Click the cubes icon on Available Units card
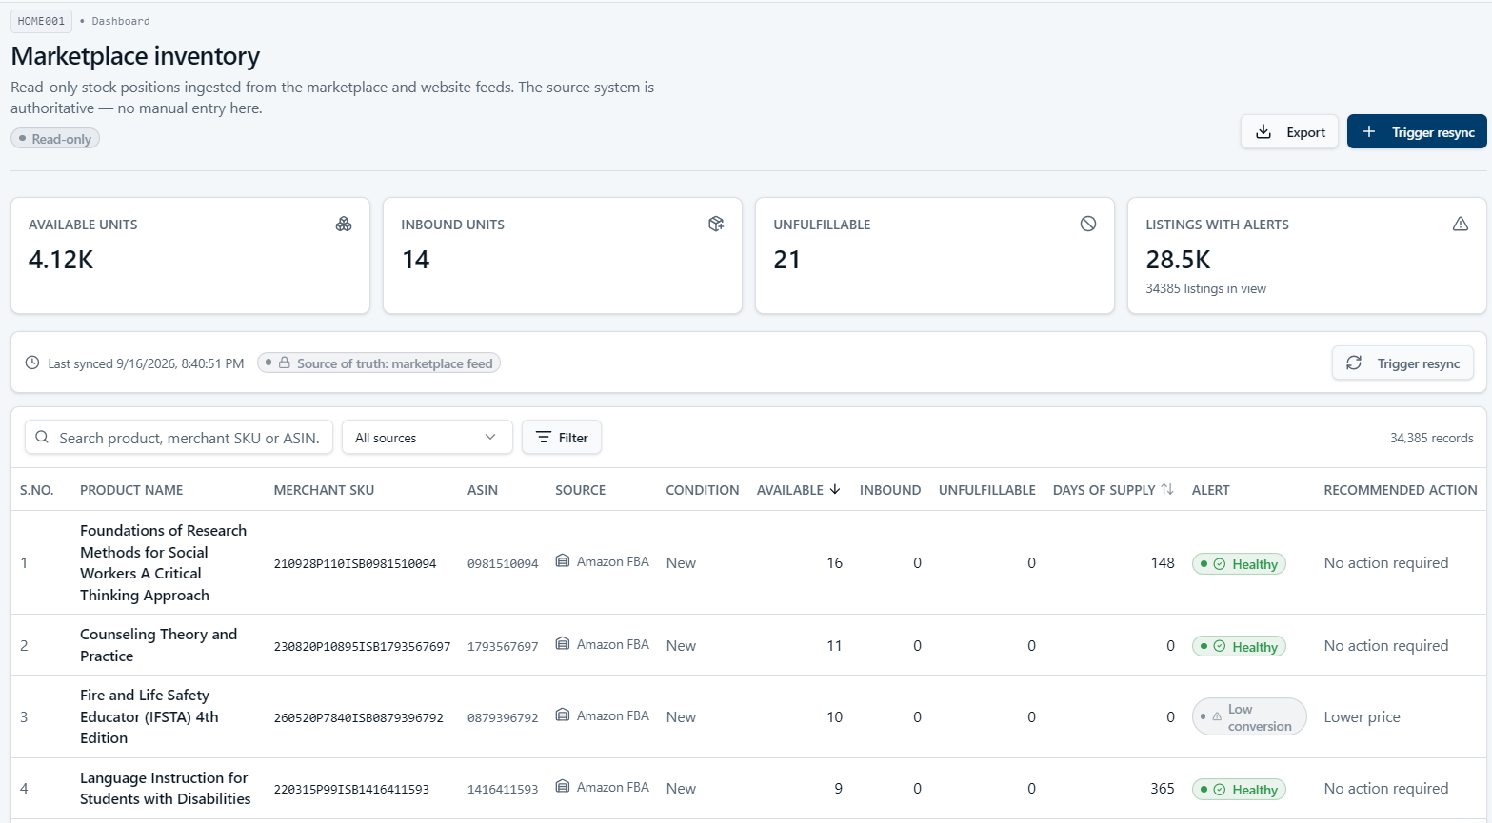 click(344, 224)
